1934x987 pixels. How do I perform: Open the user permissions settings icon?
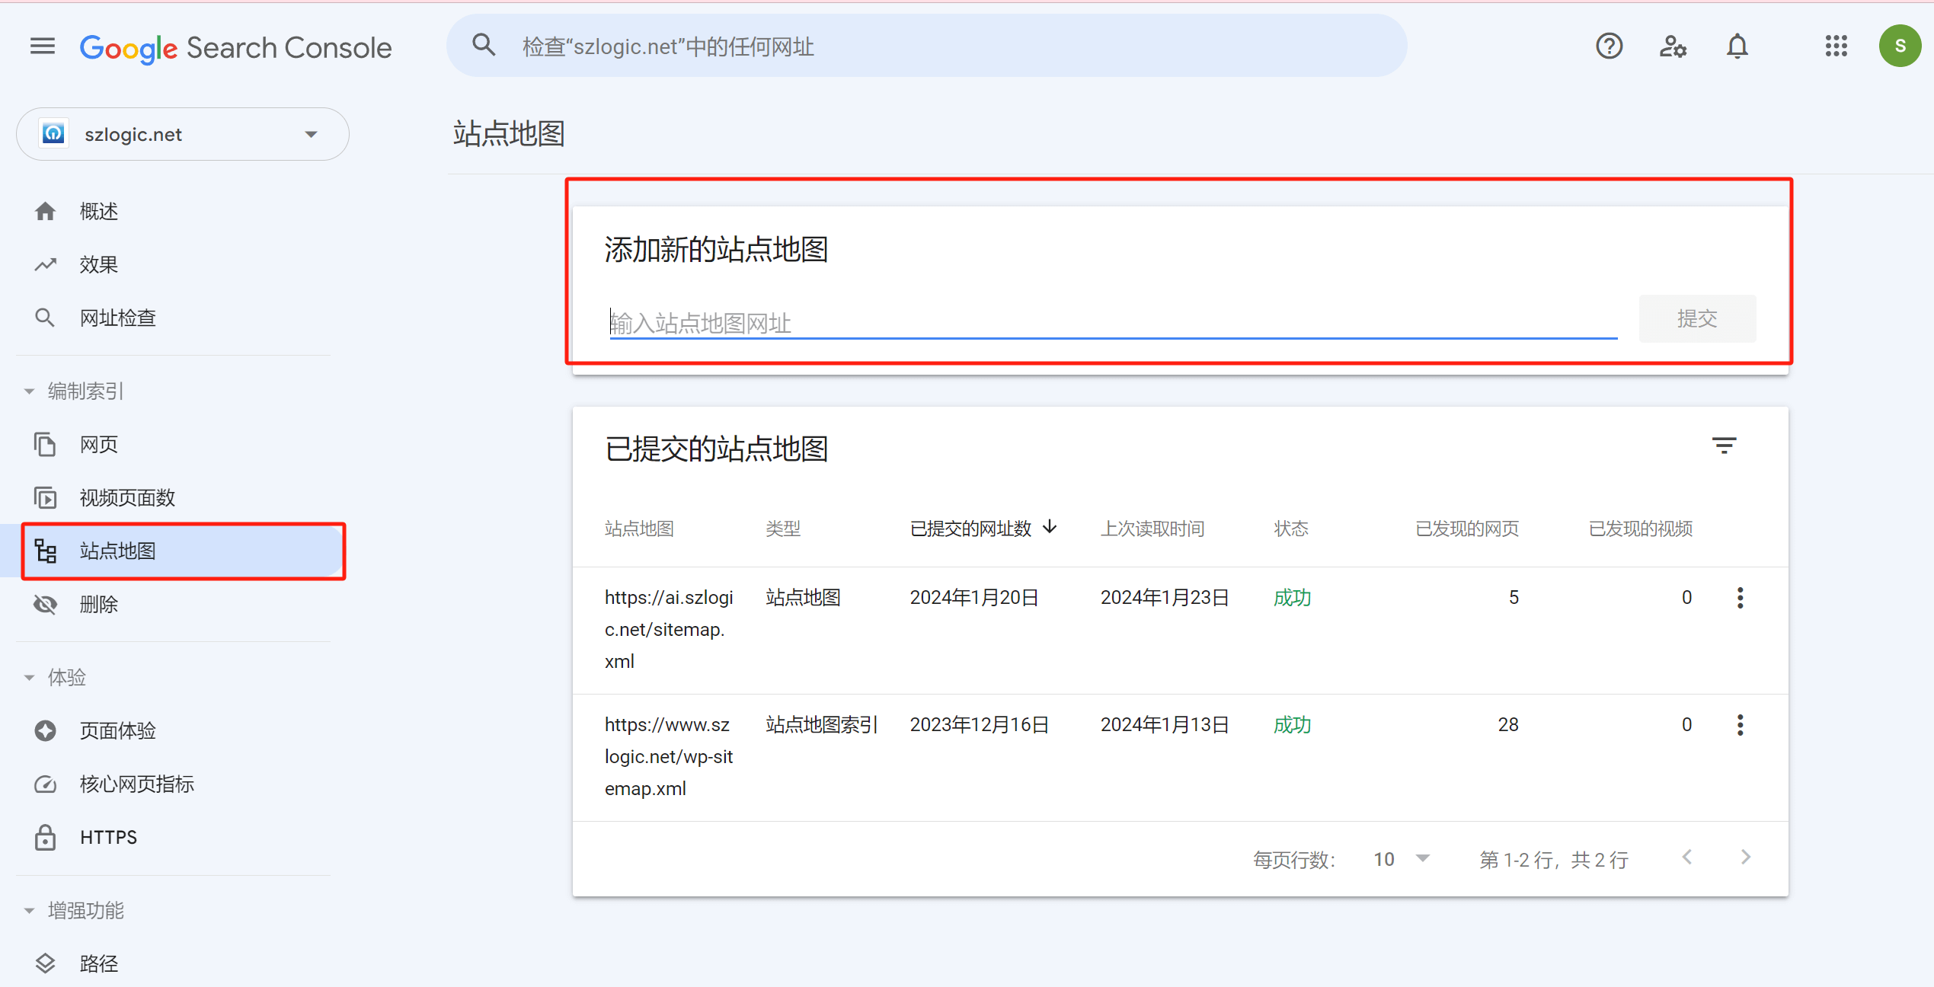pos(1673,46)
